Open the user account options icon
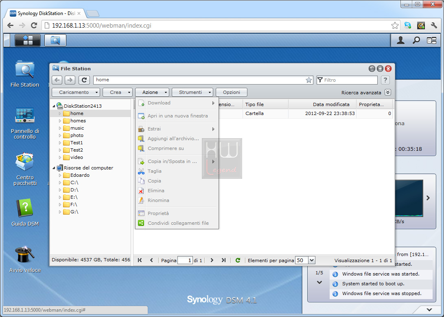 tap(400, 40)
